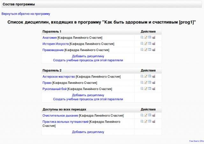Click the department text beside Очистительное дыхание
This screenshot has width=204, height=144.
[x=101, y=116]
